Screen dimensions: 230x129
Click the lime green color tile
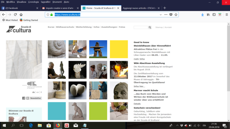pyautogui.click(x=98, y=111)
